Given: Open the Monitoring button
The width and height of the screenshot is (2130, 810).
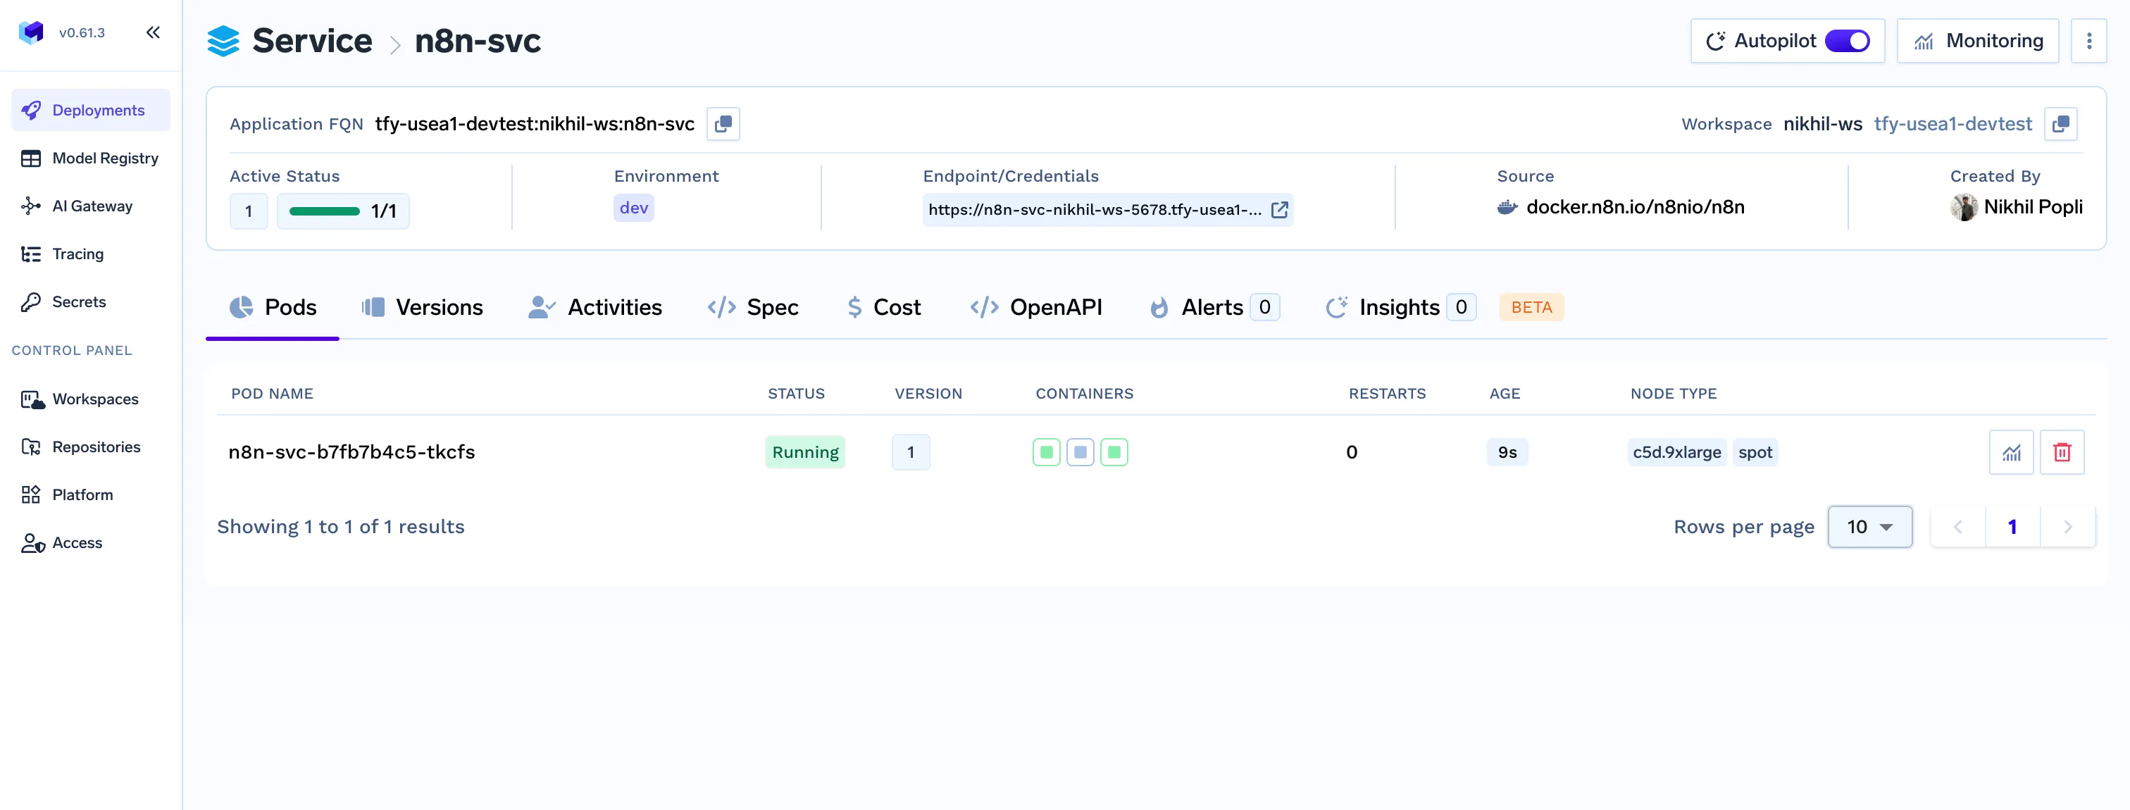Looking at the screenshot, I should pyautogui.click(x=1977, y=41).
